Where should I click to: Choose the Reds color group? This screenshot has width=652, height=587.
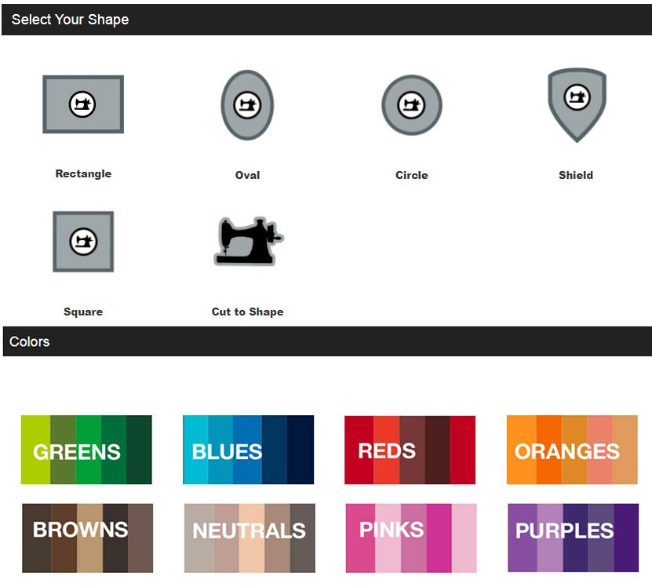[x=410, y=450]
